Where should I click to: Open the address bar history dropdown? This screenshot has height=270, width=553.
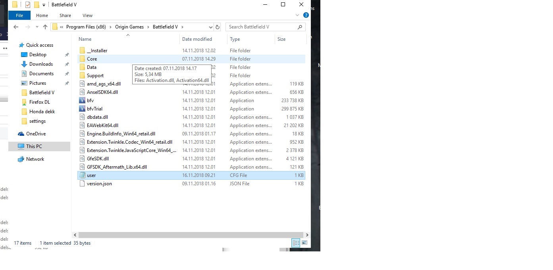[211, 27]
